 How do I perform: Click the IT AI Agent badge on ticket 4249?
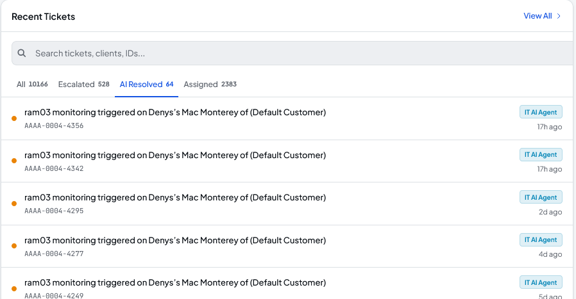point(541,282)
